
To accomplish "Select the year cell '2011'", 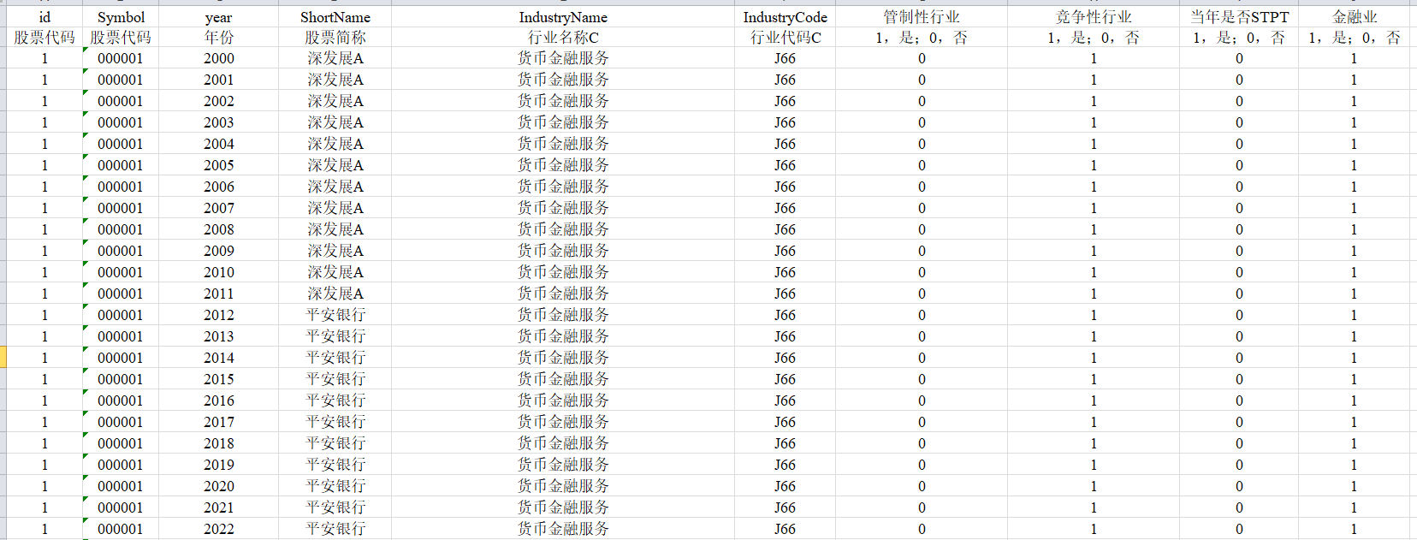I will coord(218,294).
